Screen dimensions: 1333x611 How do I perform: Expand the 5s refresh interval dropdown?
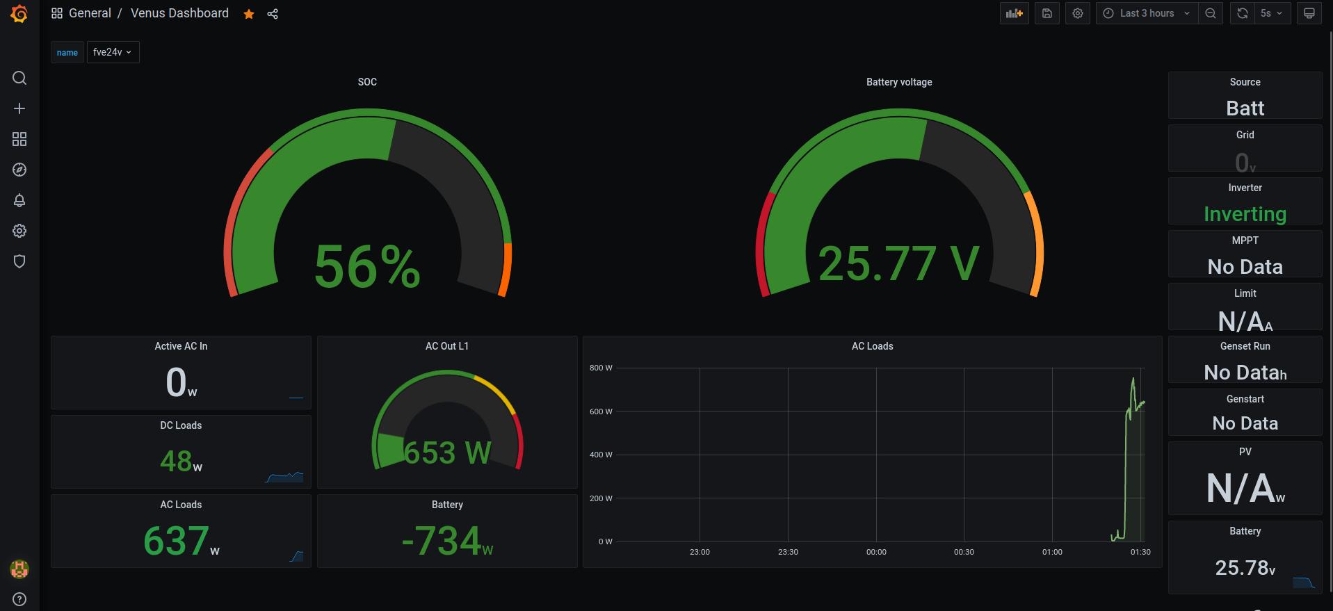pyautogui.click(x=1270, y=13)
